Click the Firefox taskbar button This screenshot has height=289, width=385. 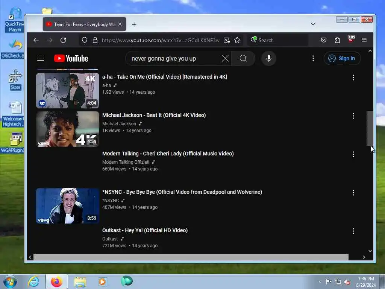coord(56,281)
